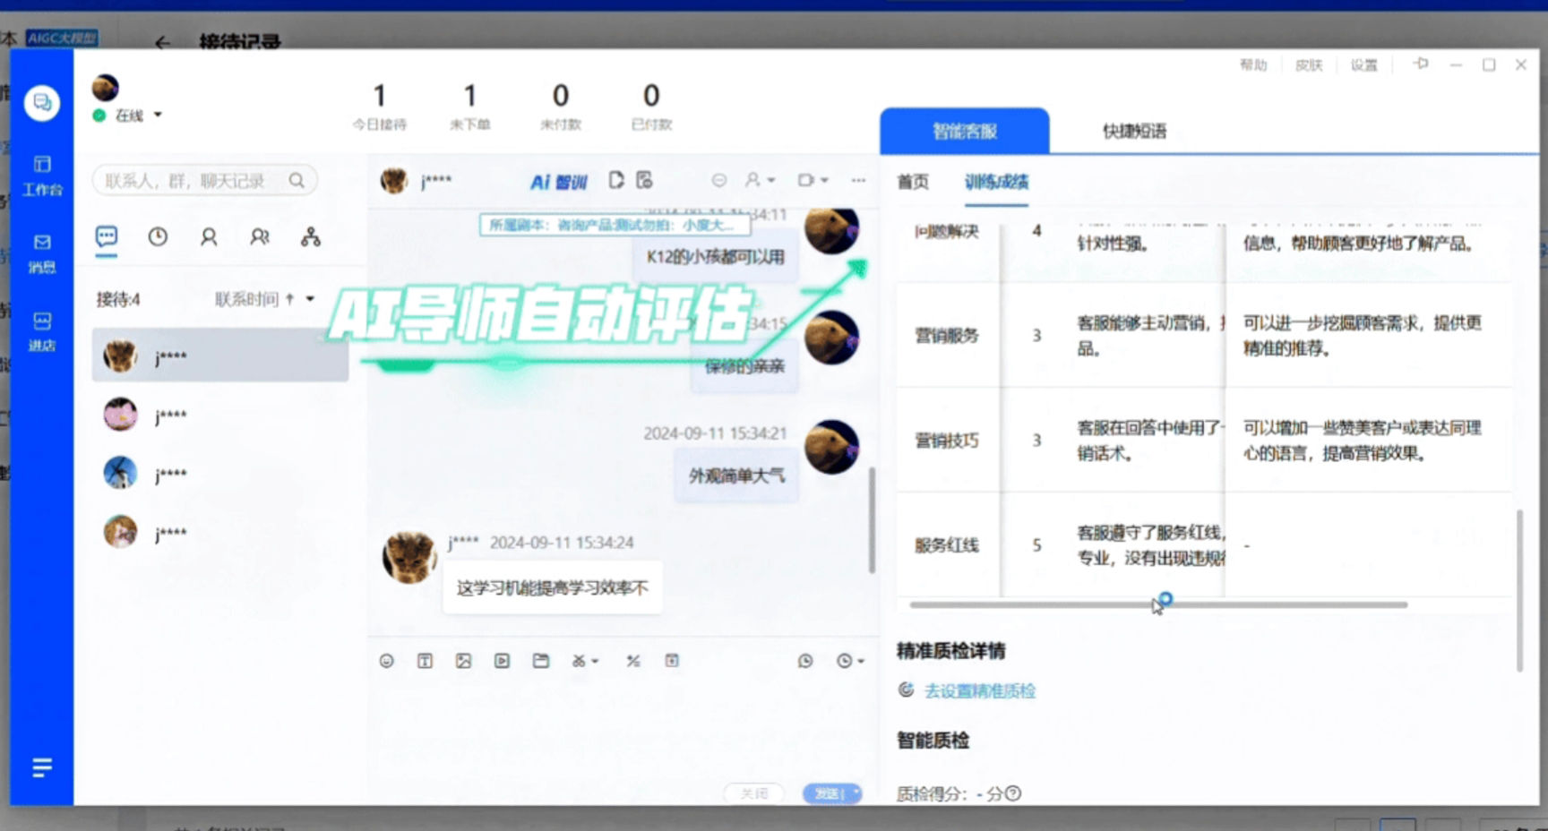1548x831 pixels.
Task: Click the 营销服务 row label
Action: (947, 336)
